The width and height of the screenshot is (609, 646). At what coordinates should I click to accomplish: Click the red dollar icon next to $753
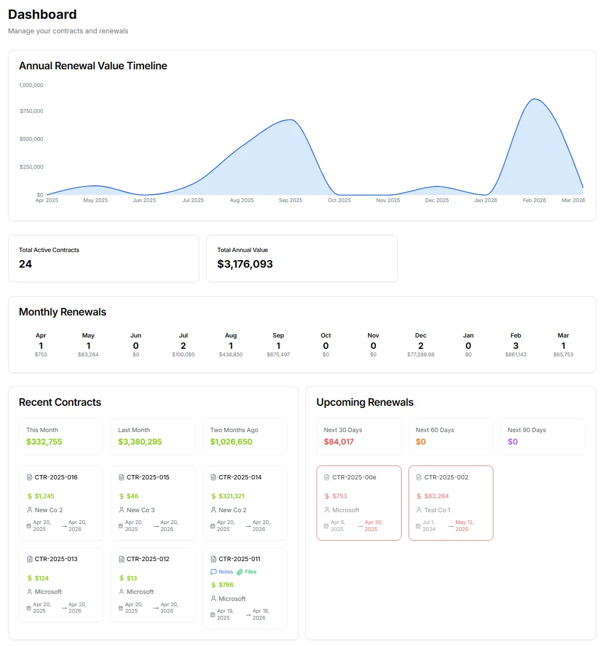(327, 496)
